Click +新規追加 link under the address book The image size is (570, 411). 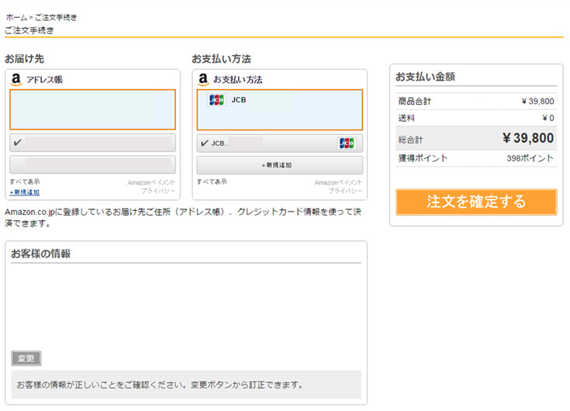25,192
